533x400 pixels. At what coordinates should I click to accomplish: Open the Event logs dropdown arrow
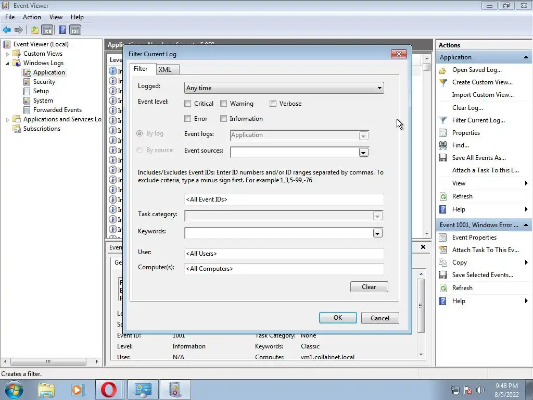363,136
